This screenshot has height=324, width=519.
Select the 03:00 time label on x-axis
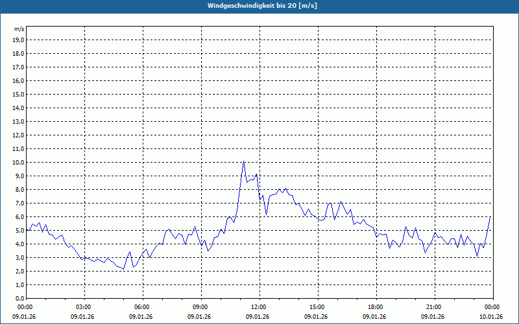point(84,307)
